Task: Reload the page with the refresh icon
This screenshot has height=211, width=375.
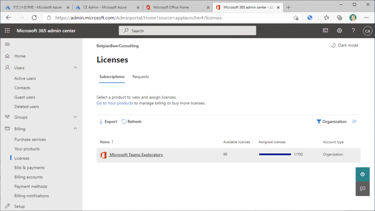Action: point(34,18)
